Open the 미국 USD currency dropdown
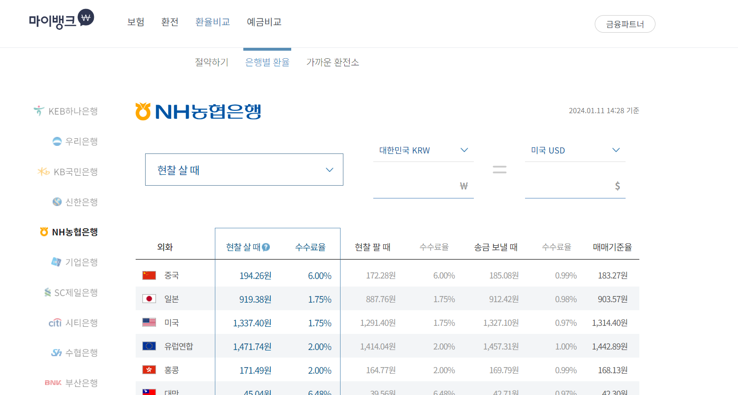738x395 pixels. (x=575, y=151)
